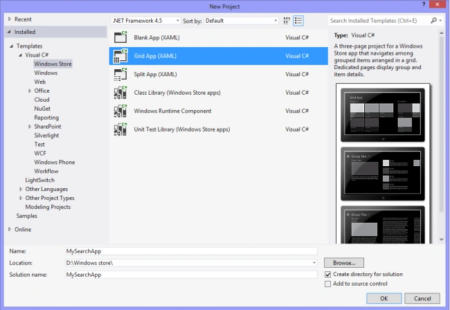The image size is (450, 310).
Task: Click the details pane scrollbar thumb
Action: point(442,125)
